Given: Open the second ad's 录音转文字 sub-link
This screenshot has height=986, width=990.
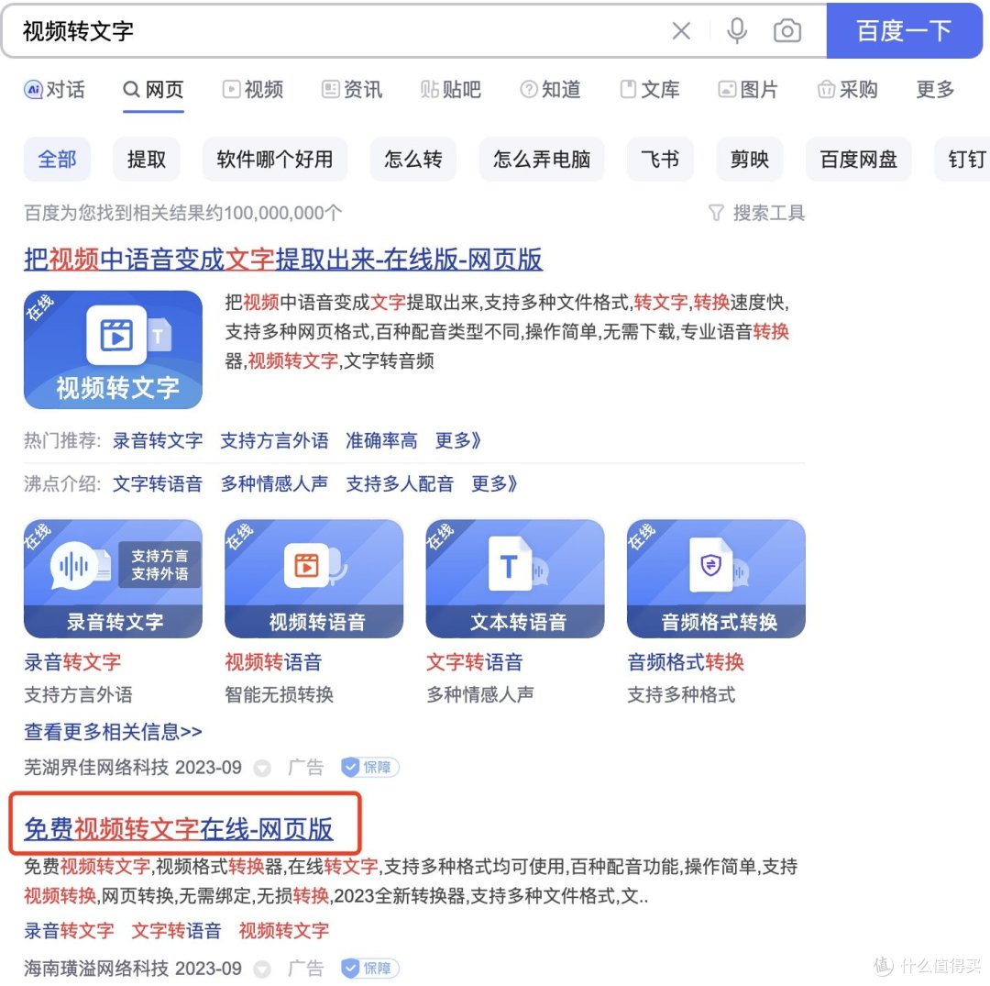Looking at the screenshot, I should tap(69, 930).
